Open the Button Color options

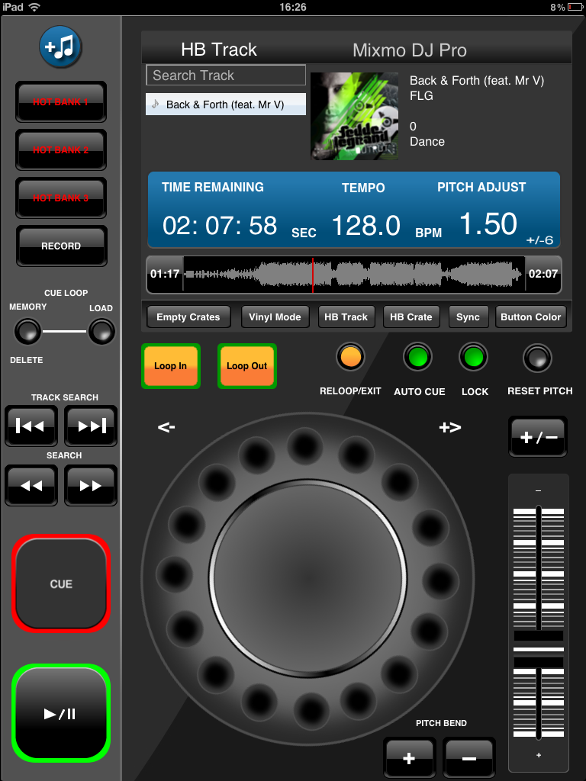[531, 317]
